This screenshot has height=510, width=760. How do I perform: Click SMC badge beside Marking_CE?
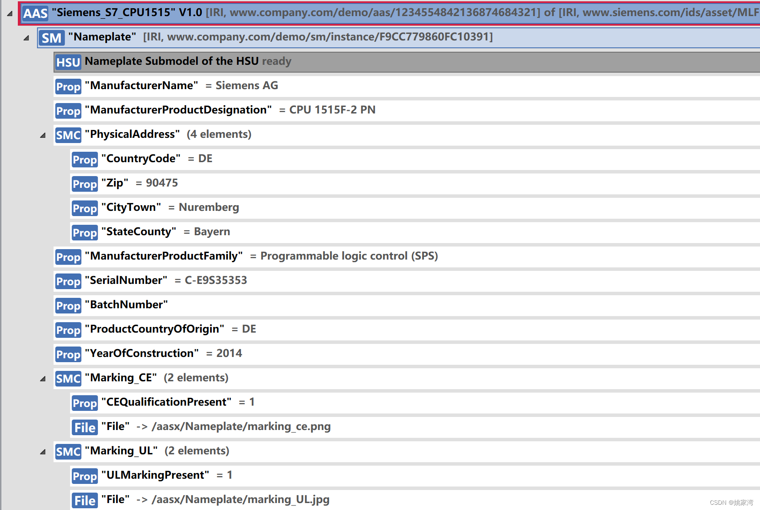(68, 379)
